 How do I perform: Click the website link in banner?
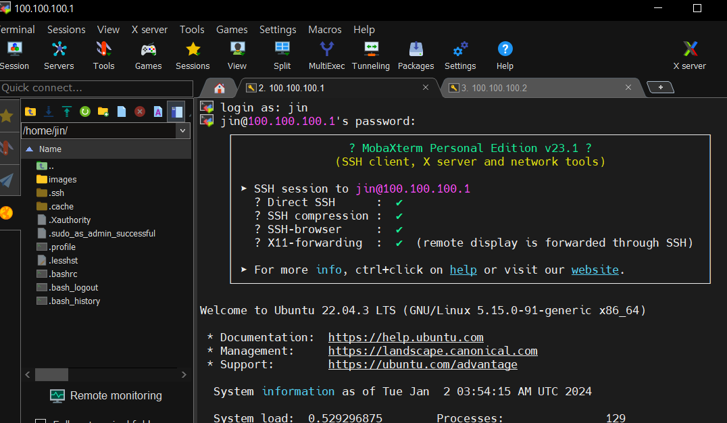595,270
